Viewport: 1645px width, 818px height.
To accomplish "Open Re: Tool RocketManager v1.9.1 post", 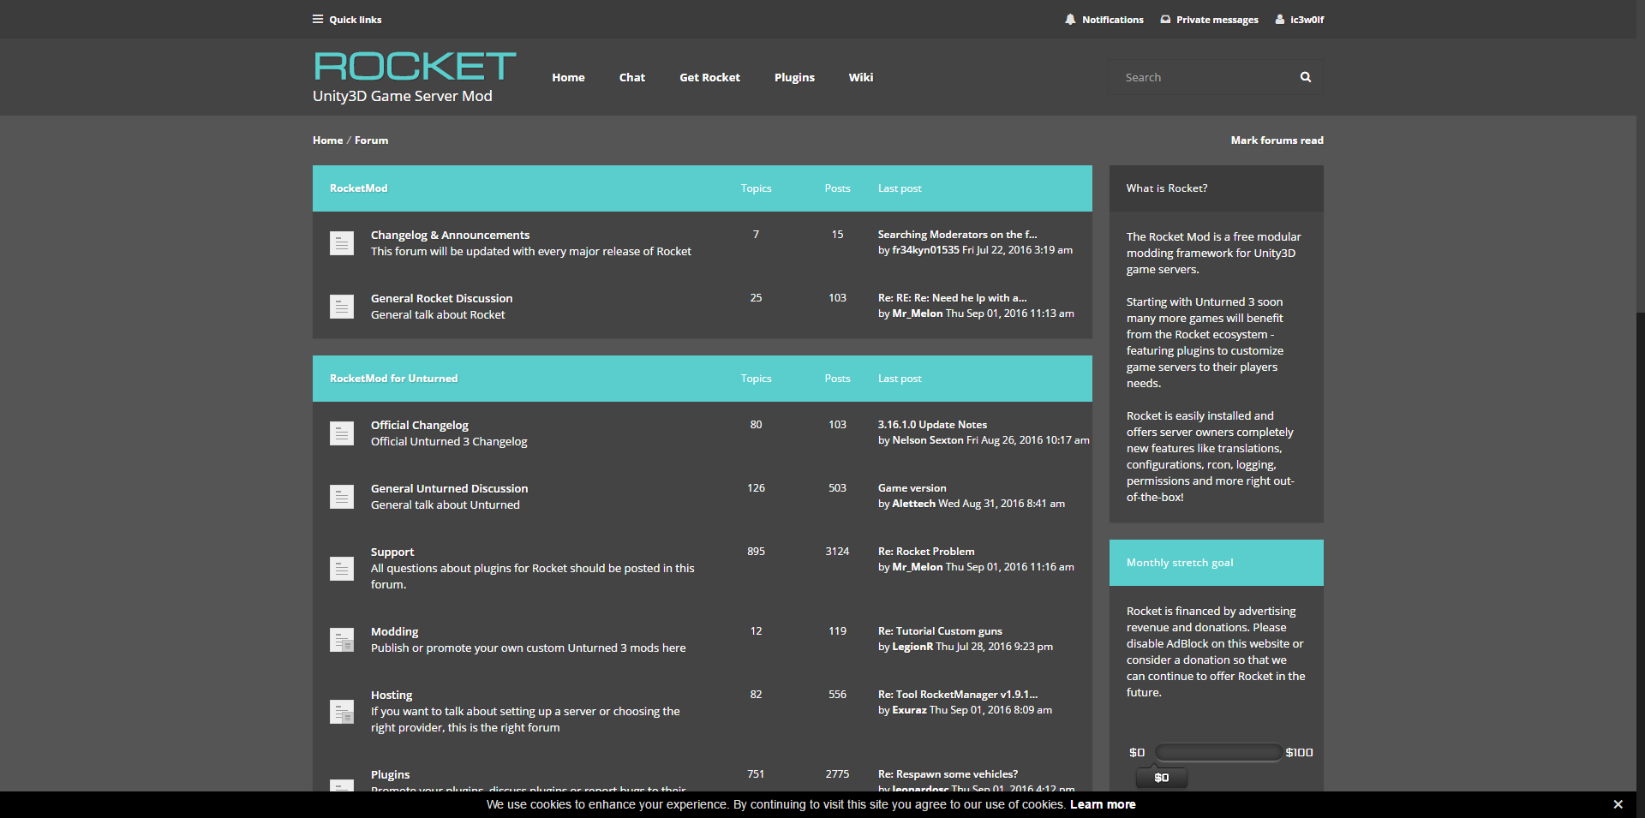I will tap(958, 695).
